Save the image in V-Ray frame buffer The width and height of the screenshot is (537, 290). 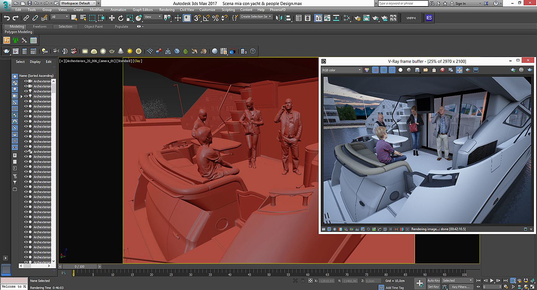[417, 70]
